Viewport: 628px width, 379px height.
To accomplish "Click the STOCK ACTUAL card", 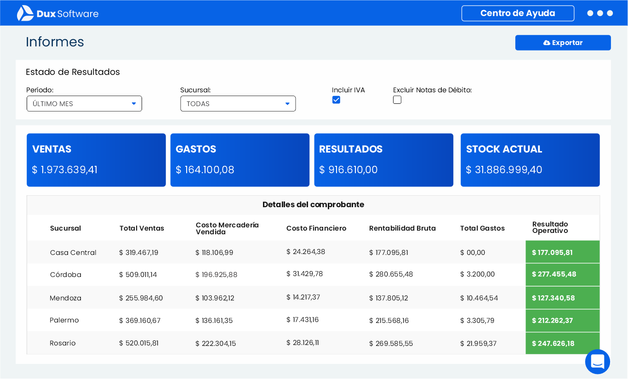I will point(530,160).
